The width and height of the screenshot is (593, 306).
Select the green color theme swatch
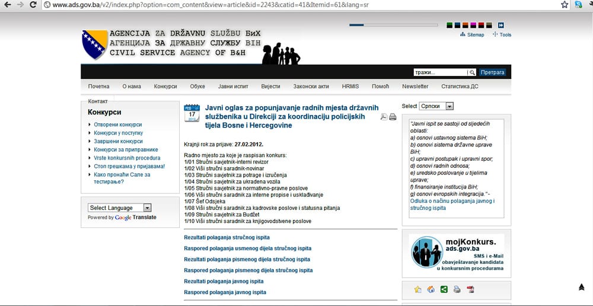click(450, 25)
